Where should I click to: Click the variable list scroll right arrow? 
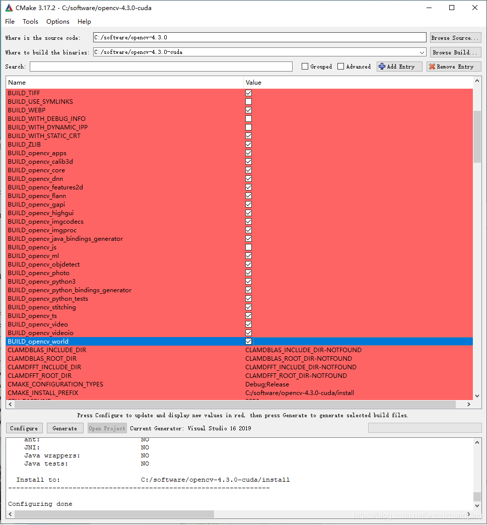468,404
